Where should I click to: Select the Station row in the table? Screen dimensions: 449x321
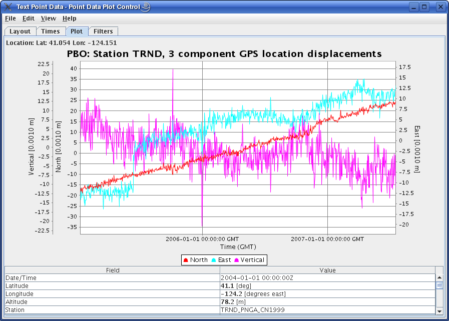point(113,310)
